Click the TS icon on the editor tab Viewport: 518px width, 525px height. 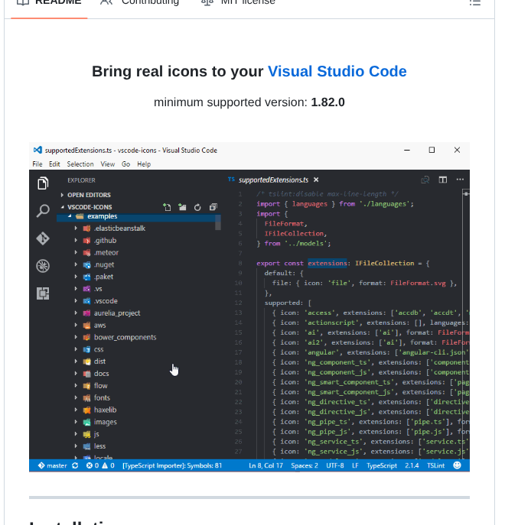click(x=231, y=180)
